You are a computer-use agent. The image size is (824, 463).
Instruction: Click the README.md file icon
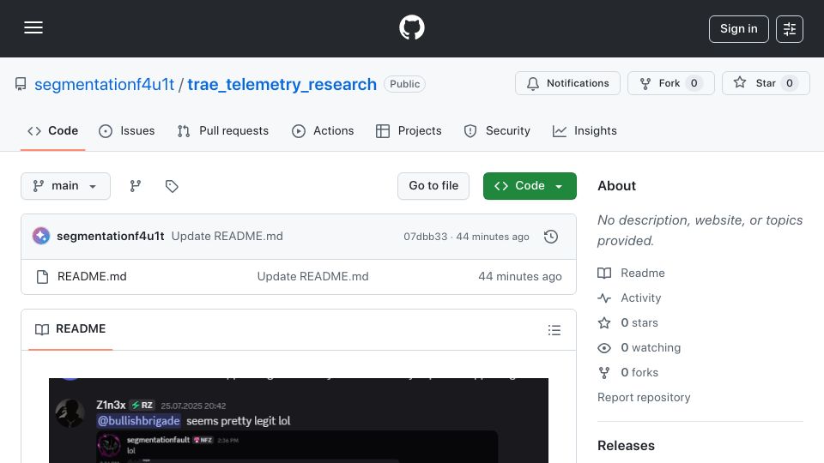pos(43,277)
